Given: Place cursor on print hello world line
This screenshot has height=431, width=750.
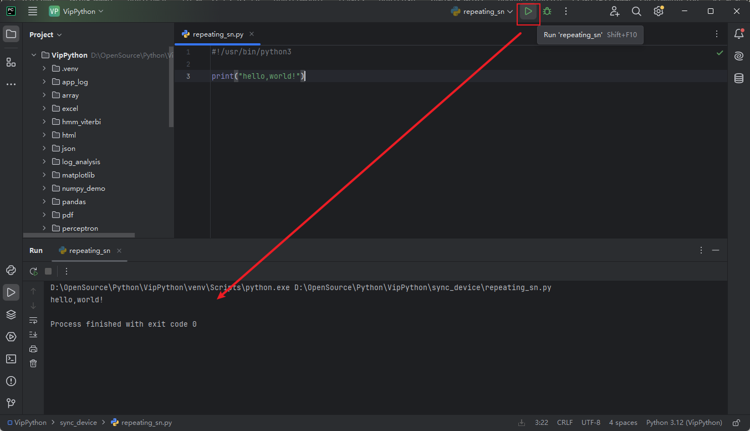Looking at the screenshot, I should (259, 76).
